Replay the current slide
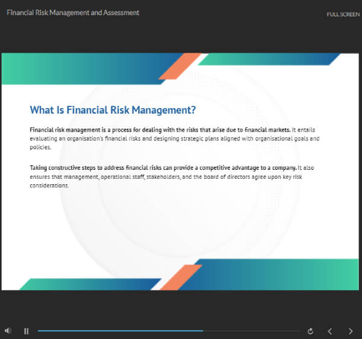362x339 pixels. [310, 331]
